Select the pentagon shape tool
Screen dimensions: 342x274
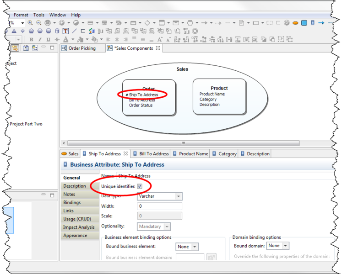coord(31,31)
